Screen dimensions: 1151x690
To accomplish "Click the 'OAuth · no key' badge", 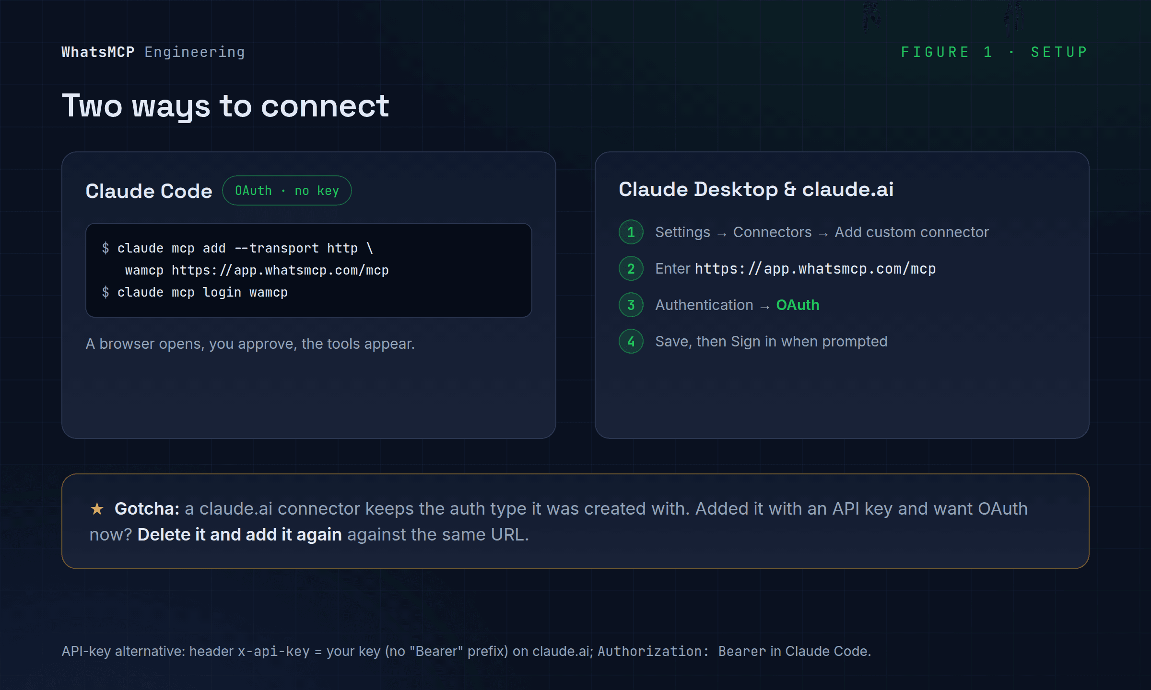I will [287, 191].
